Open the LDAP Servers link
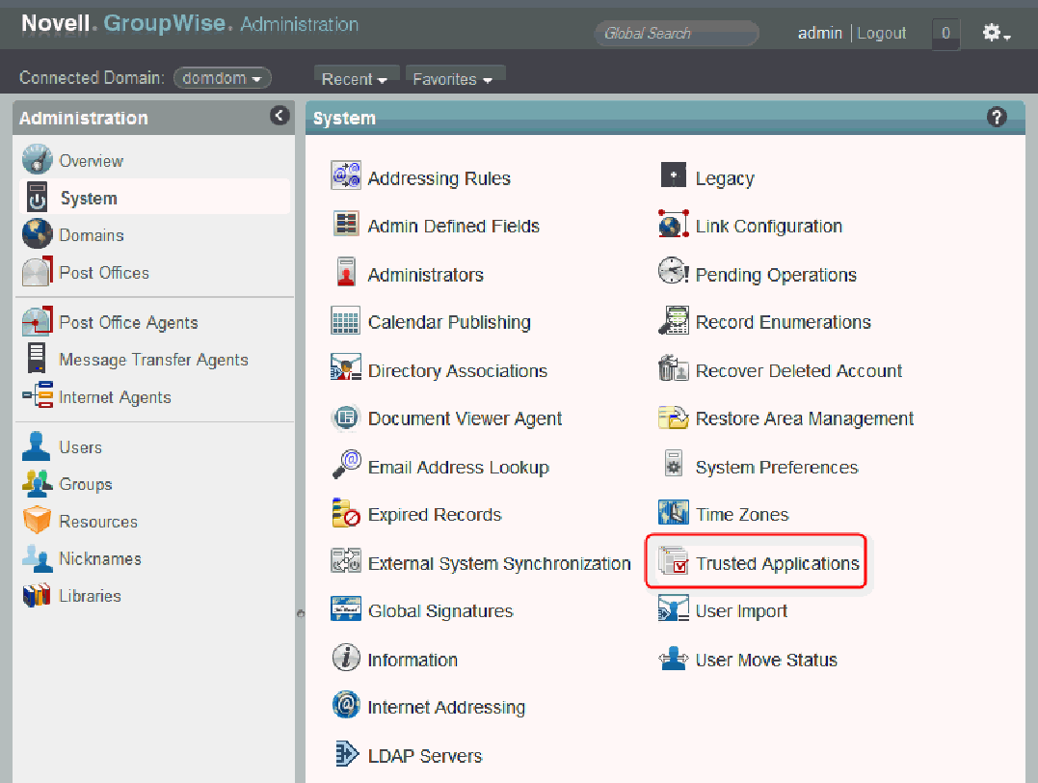Screen dimensions: 1038x783 425,756
